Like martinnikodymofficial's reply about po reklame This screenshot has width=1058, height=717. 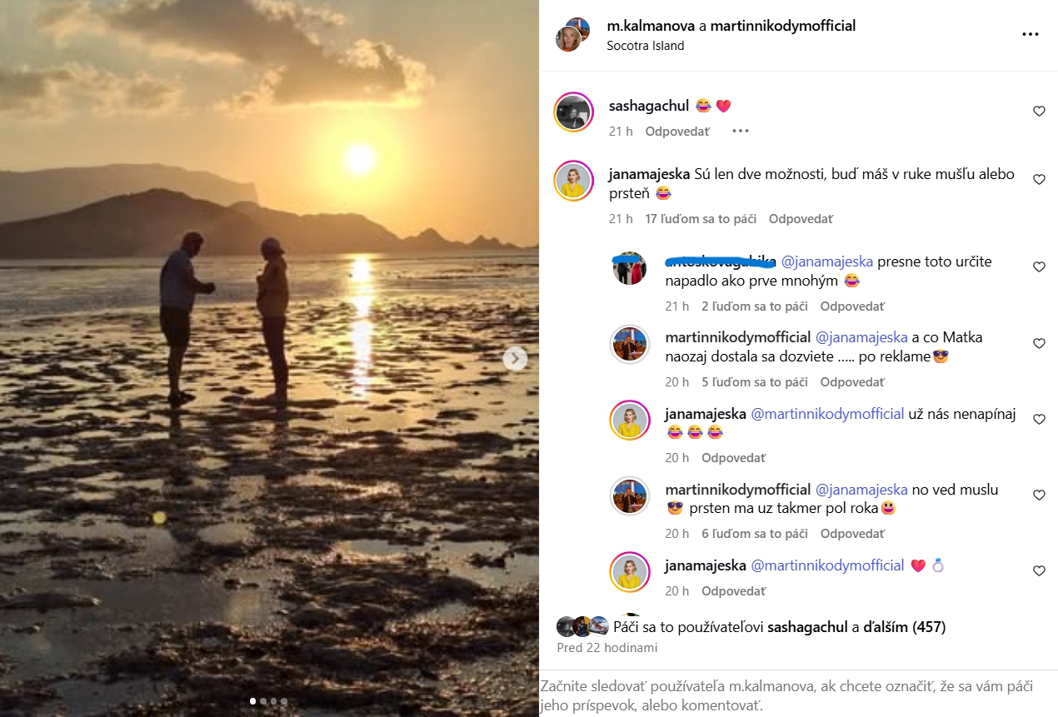coord(1039,343)
